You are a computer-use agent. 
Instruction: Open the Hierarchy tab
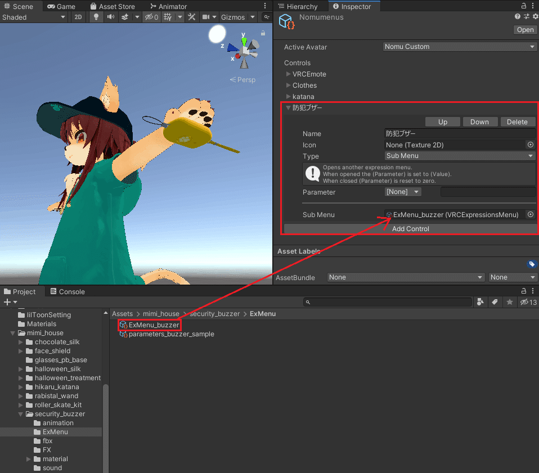click(x=298, y=7)
